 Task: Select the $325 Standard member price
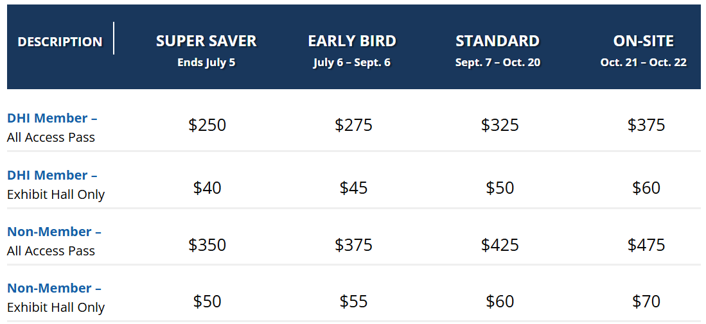point(500,125)
